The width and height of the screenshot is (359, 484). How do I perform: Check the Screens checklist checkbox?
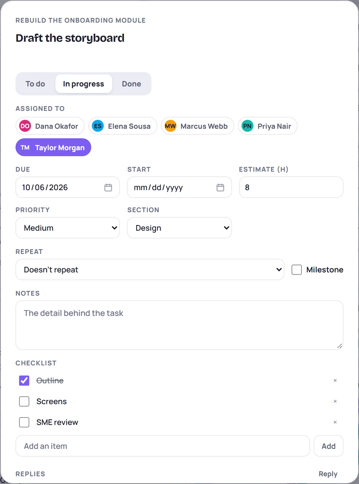[24, 401]
